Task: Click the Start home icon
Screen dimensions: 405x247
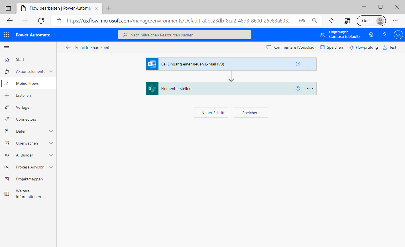Action: coord(7,59)
